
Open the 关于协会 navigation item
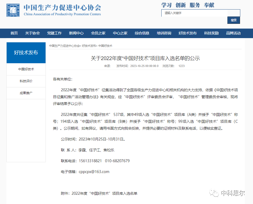32,33
